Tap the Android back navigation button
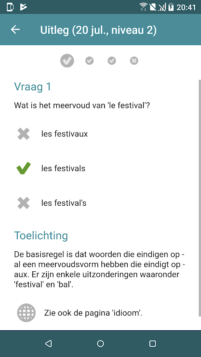The image size is (201, 357). click(48, 344)
